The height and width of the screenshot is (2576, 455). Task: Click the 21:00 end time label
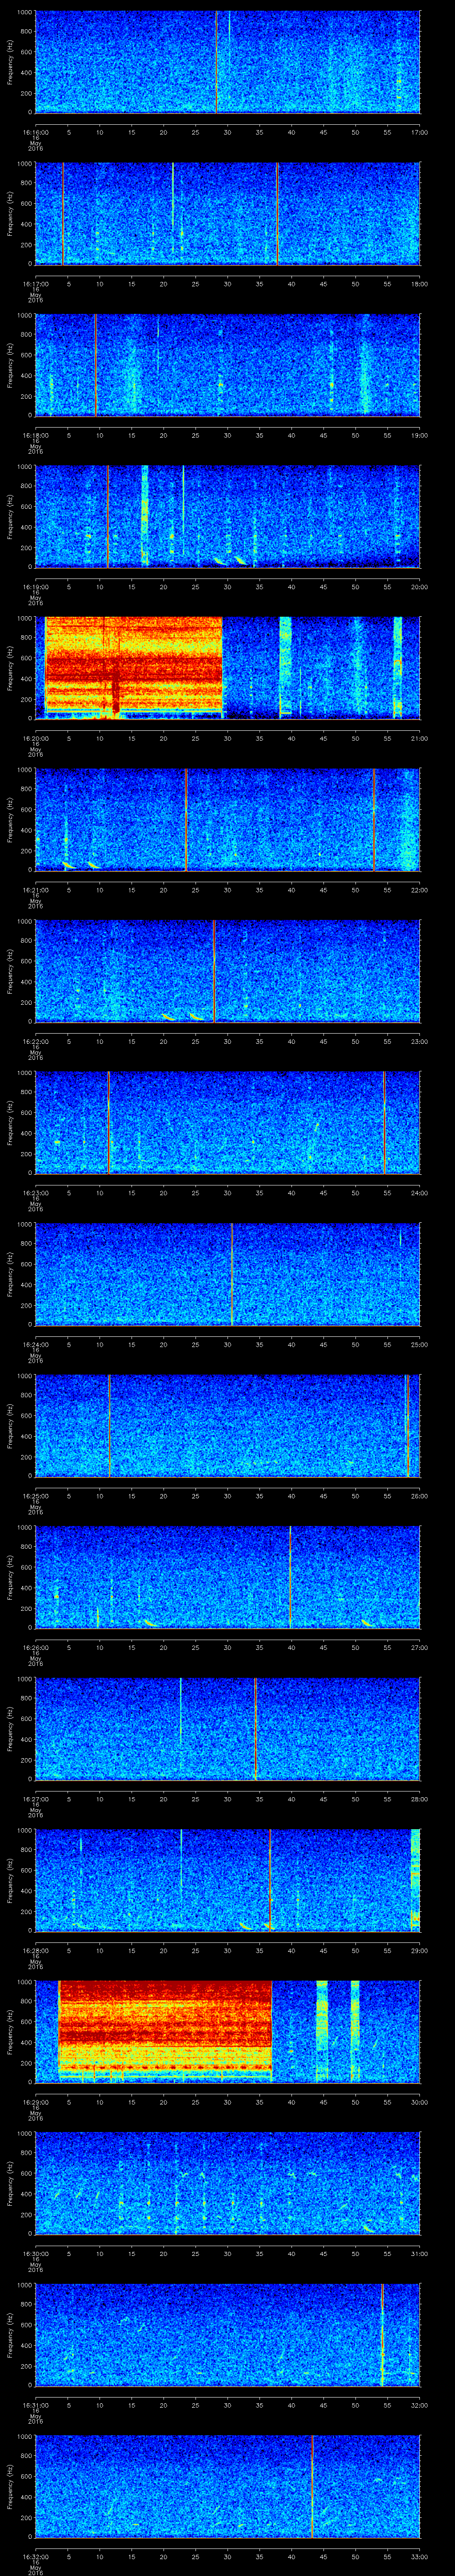tap(419, 738)
